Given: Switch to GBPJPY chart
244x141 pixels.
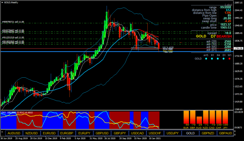Looking at the screenshot, I should coord(120,133).
